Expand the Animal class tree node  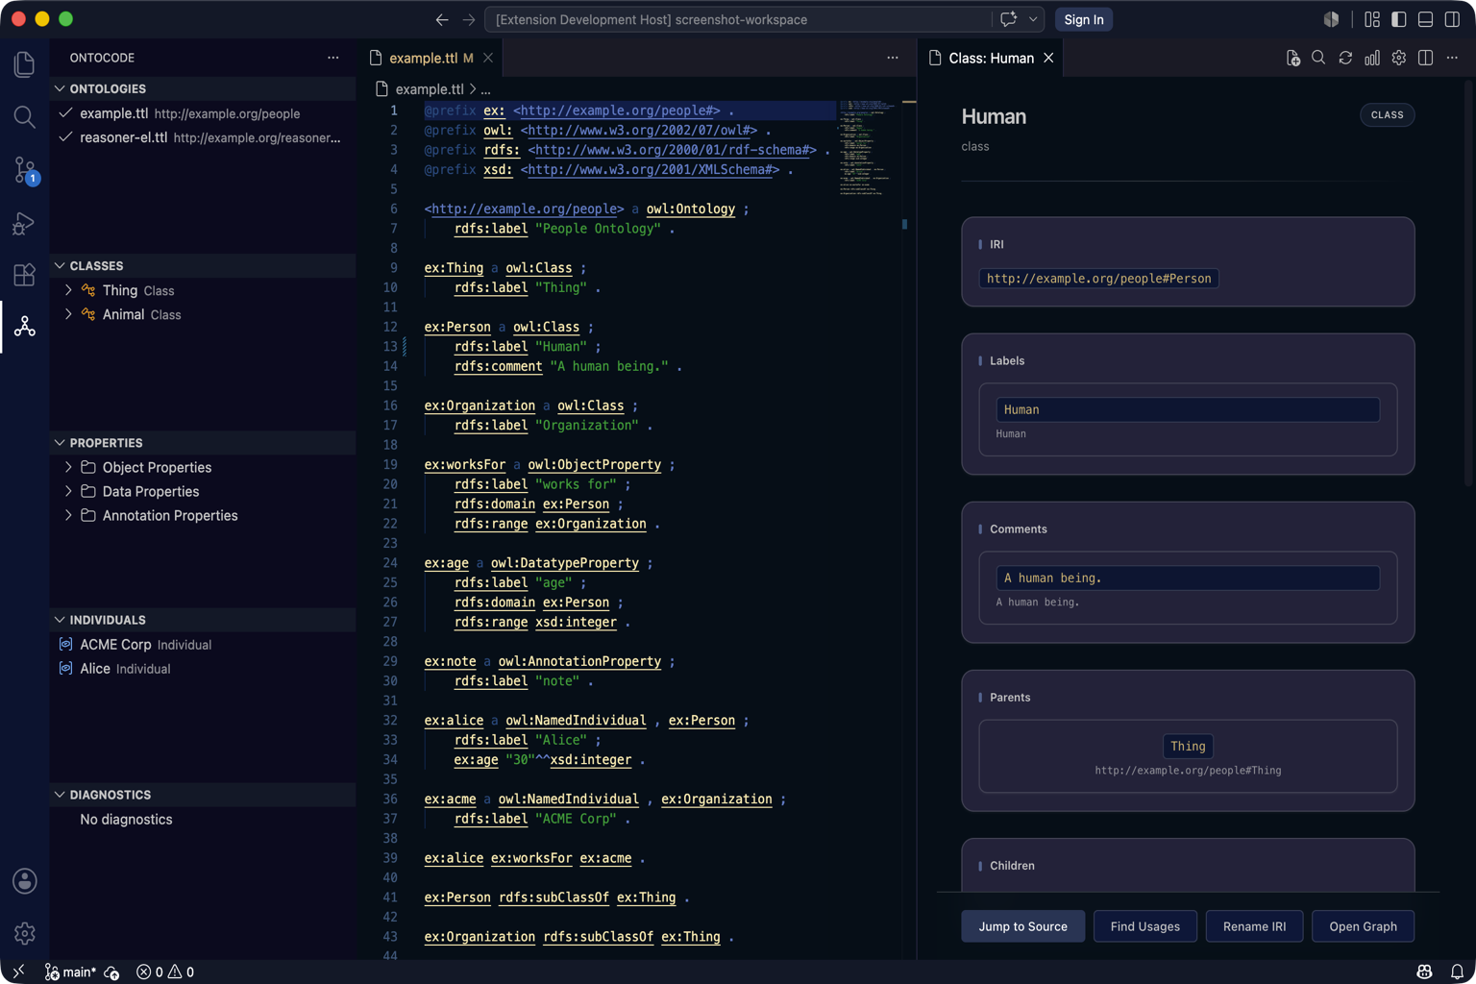(68, 314)
